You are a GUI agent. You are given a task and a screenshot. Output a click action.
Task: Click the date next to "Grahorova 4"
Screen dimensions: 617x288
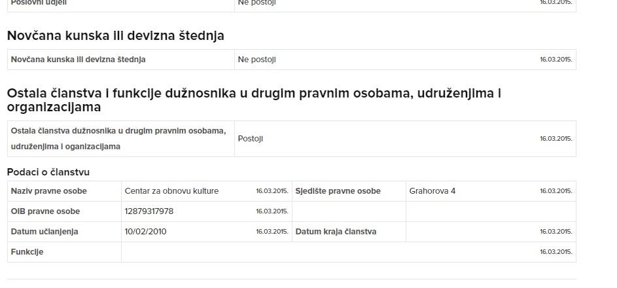[555, 191]
